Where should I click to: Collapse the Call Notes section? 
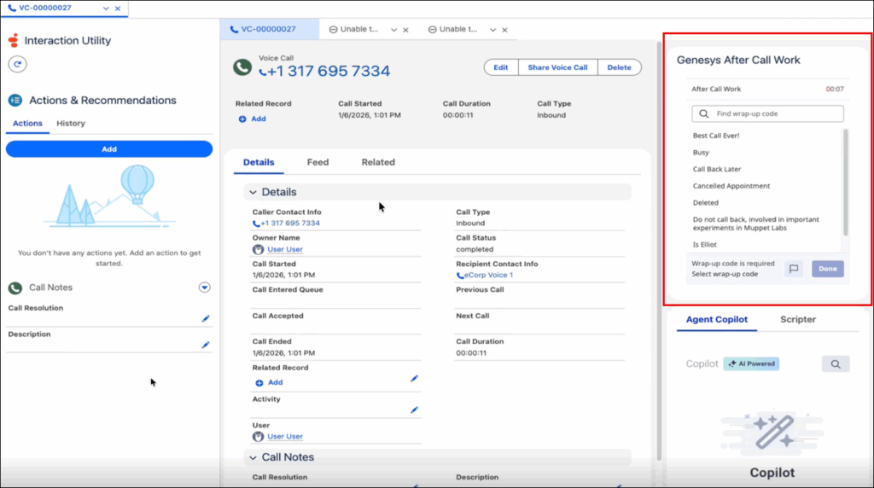pos(253,457)
